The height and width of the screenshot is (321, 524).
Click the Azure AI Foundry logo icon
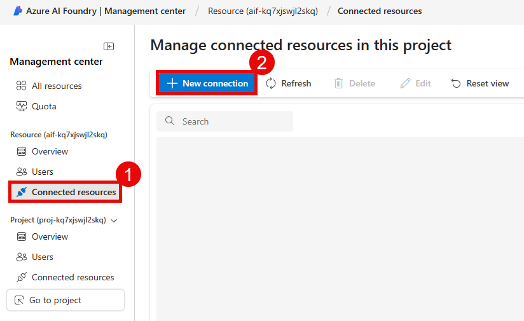[18, 11]
